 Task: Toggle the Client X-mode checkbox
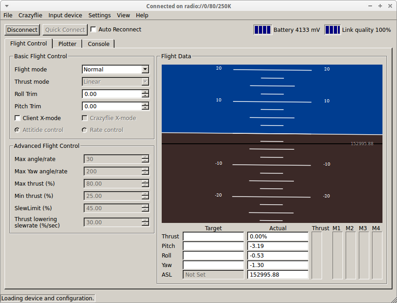(x=18, y=118)
